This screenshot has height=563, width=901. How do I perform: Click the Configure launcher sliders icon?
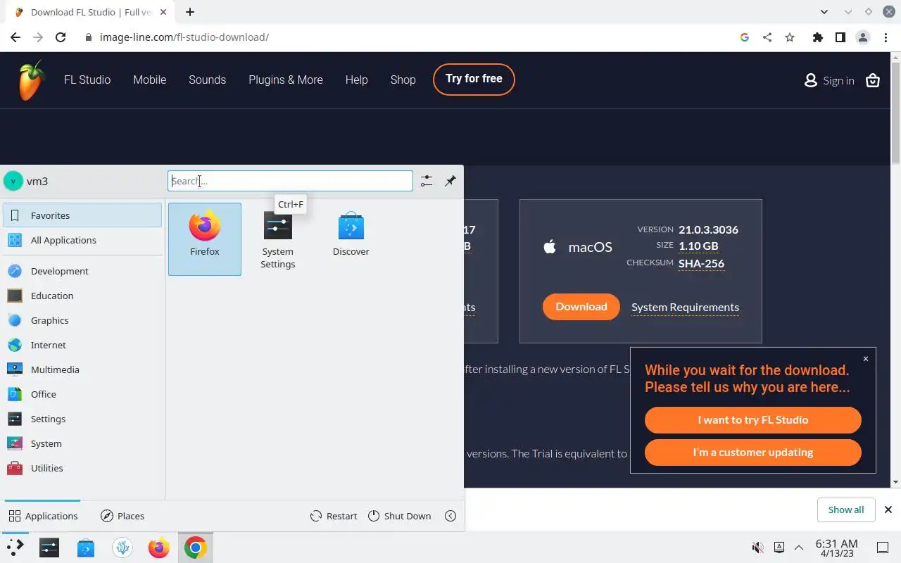(x=427, y=181)
